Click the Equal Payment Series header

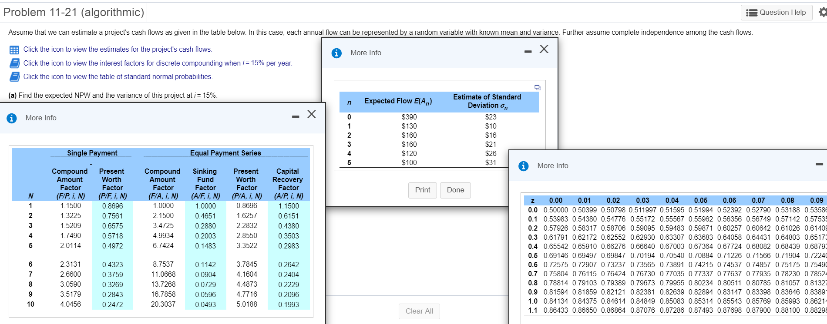(x=225, y=153)
